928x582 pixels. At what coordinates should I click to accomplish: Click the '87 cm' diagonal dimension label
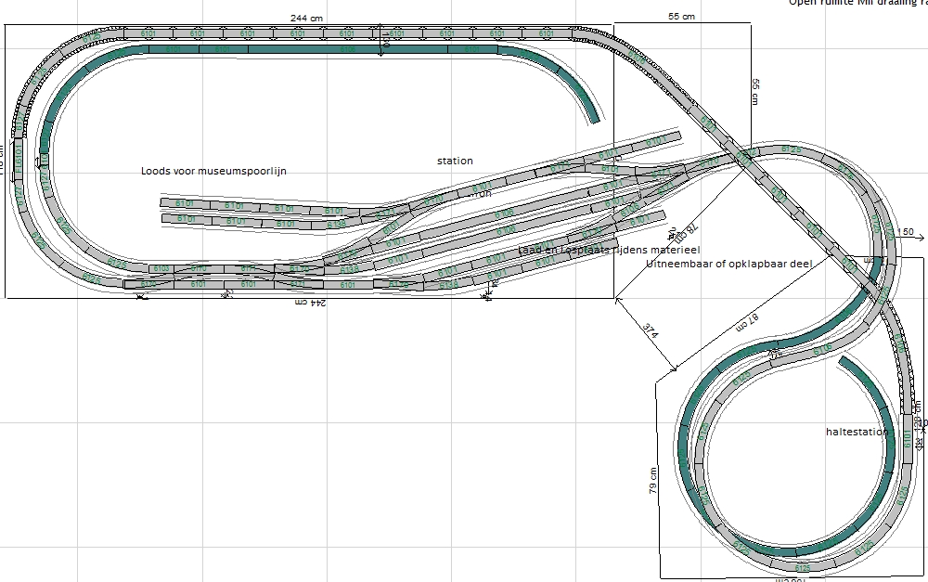[x=747, y=322]
